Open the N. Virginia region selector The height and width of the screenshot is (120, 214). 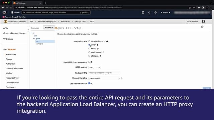pos(165,13)
